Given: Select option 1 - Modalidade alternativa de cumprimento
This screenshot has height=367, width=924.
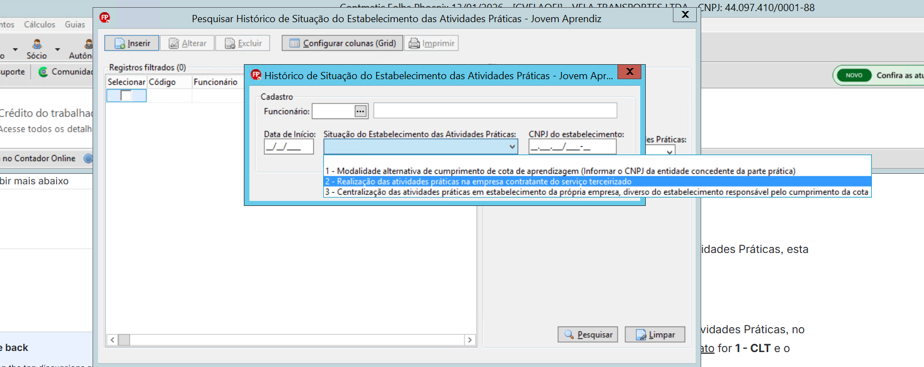Looking at the screenshot, I should pyautogui.click(x=597, y=171).
